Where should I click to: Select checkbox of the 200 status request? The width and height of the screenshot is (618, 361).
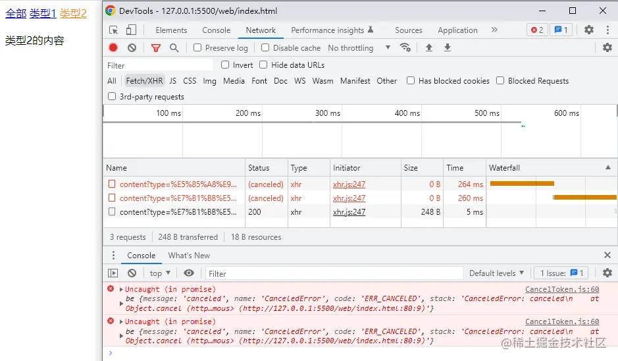pos(112,212)
